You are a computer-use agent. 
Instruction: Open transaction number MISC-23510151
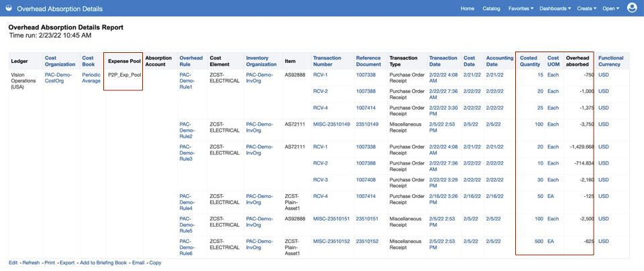point(331,219)
